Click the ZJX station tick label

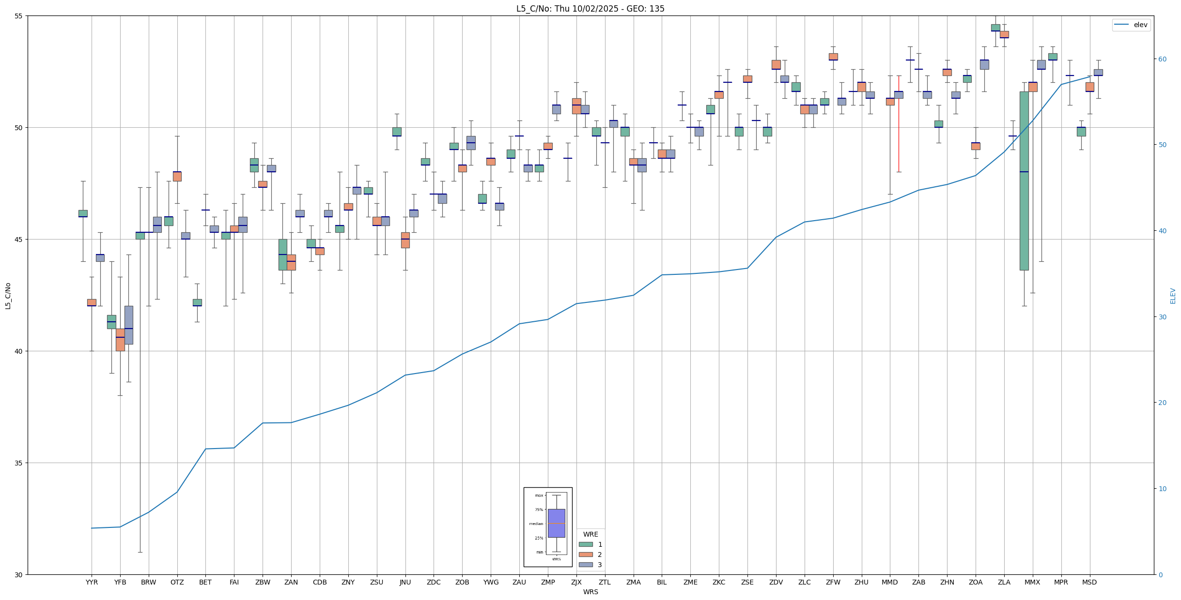576,582
